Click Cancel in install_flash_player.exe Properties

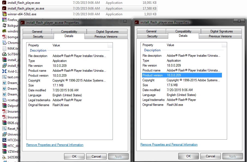pos(210,156)
